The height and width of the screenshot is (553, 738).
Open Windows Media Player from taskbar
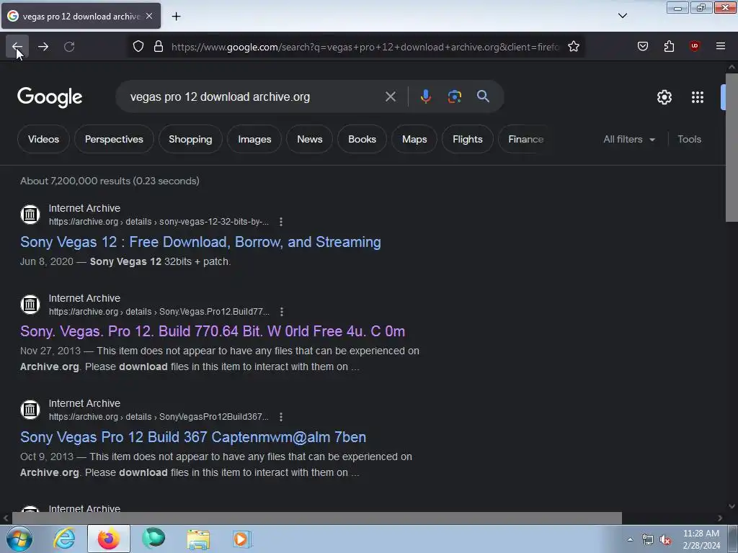(x=242, y=539)
